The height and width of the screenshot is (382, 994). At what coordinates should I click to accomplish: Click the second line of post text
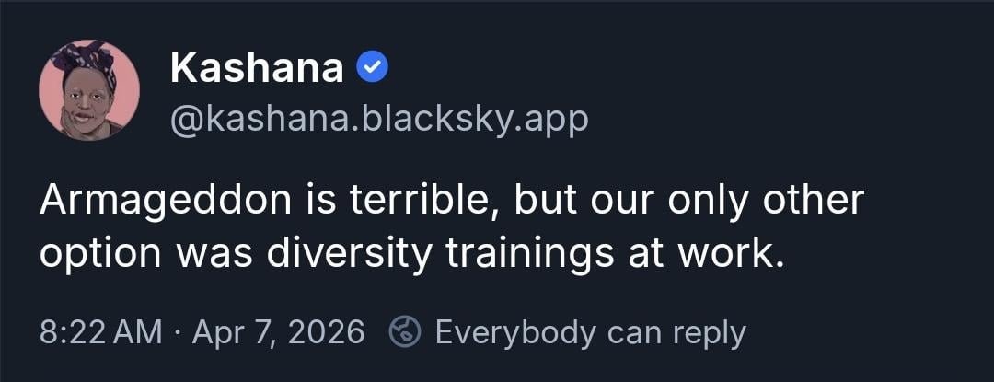[x=411, y=254]
